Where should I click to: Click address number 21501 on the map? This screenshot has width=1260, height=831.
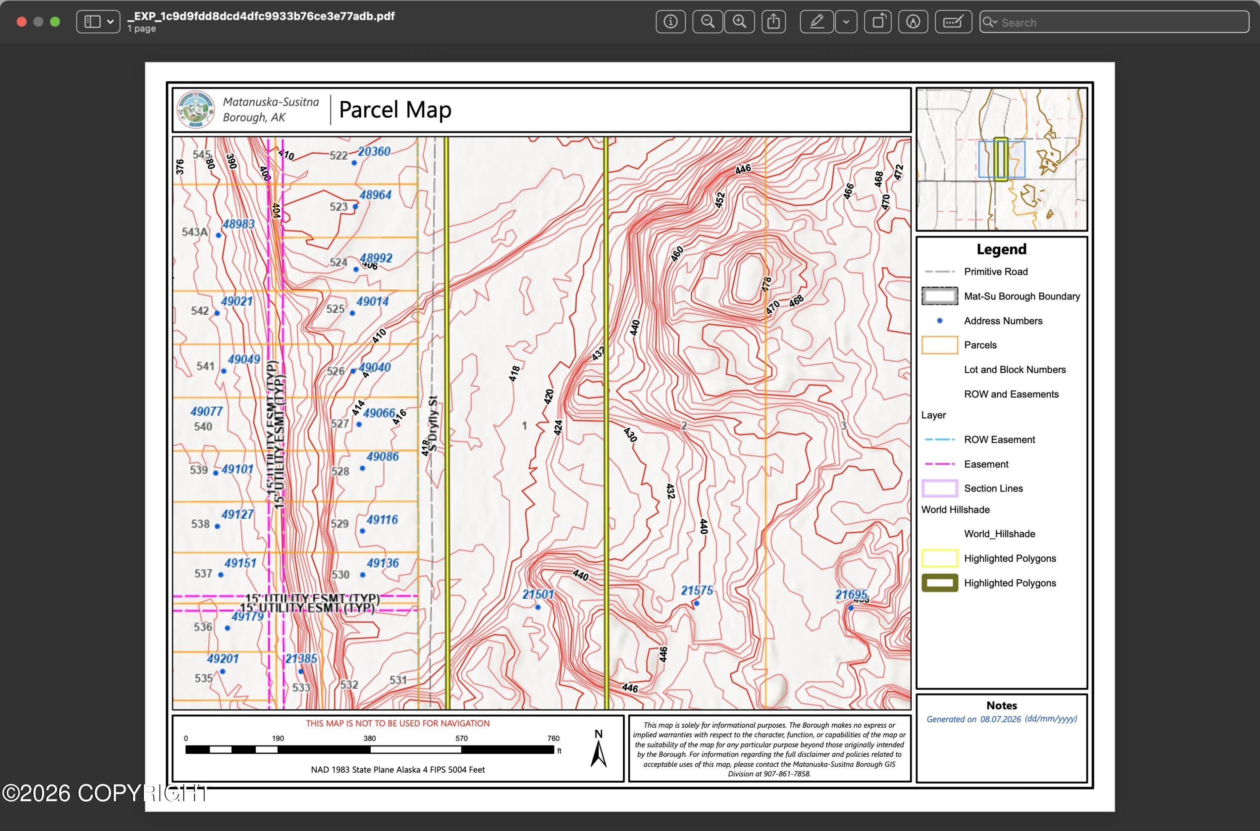538,594
